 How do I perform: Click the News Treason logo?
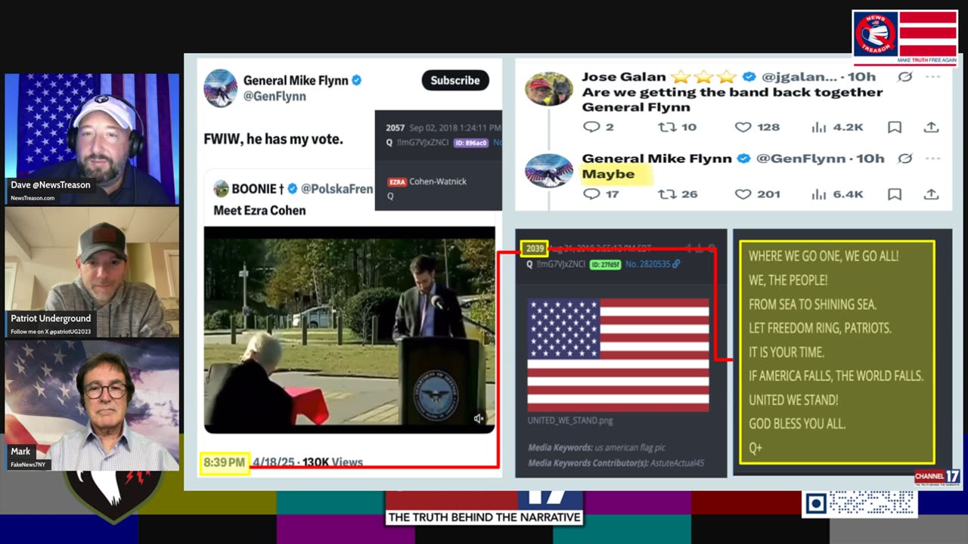point(905,37)
